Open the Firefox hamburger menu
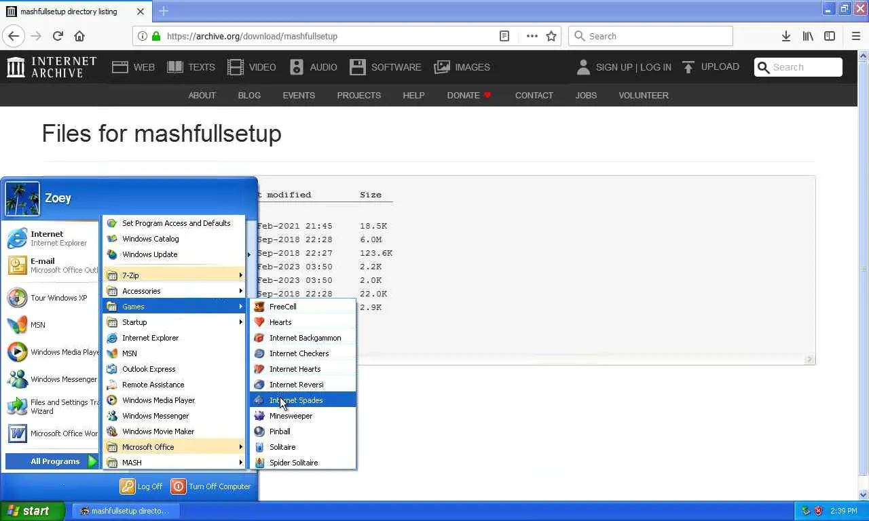869x521 pixels. 855,36
